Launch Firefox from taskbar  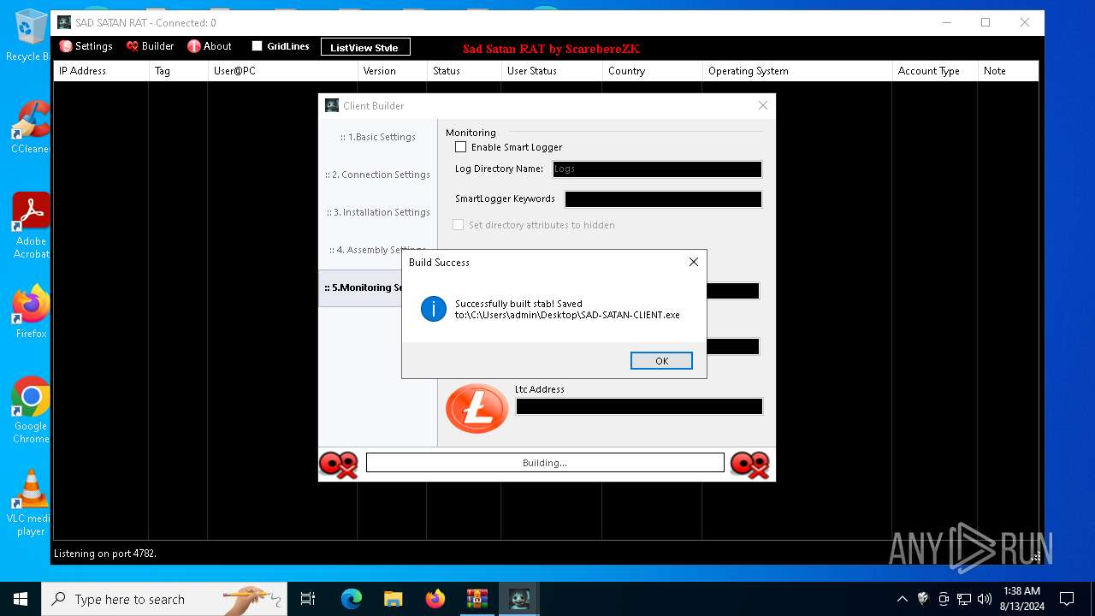coord(435,599)
